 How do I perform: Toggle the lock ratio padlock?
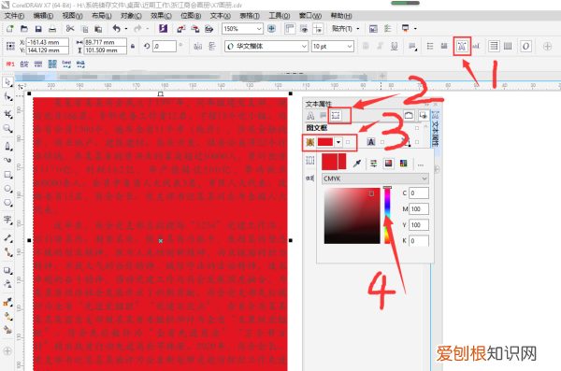[x=133, y=46]
